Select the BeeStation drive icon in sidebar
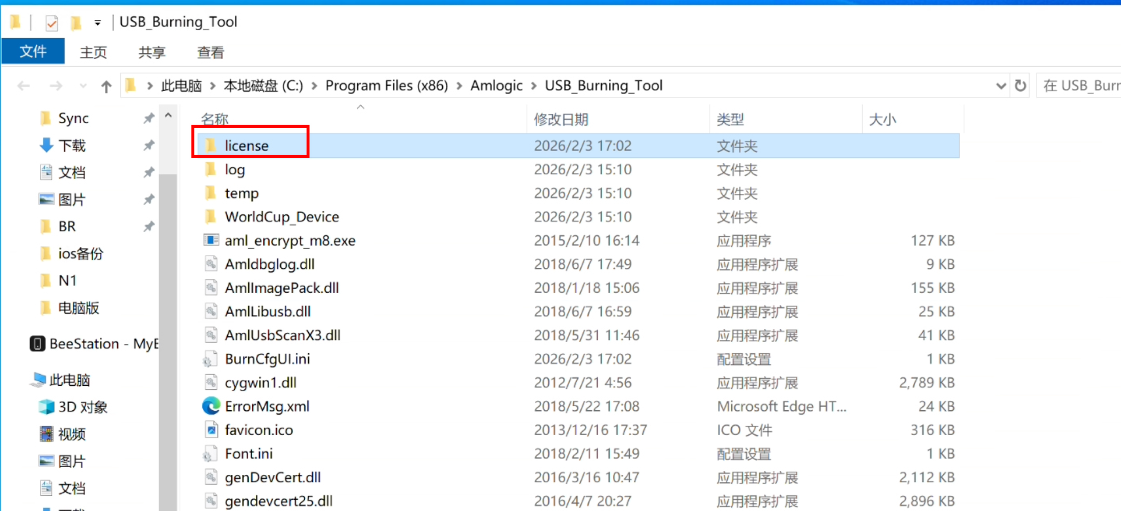 click(37, 344)
